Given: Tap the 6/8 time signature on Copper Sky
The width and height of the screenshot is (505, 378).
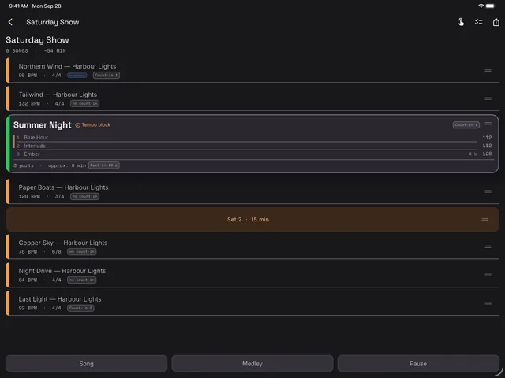Looking at the screenshot, I should [56, 252].
